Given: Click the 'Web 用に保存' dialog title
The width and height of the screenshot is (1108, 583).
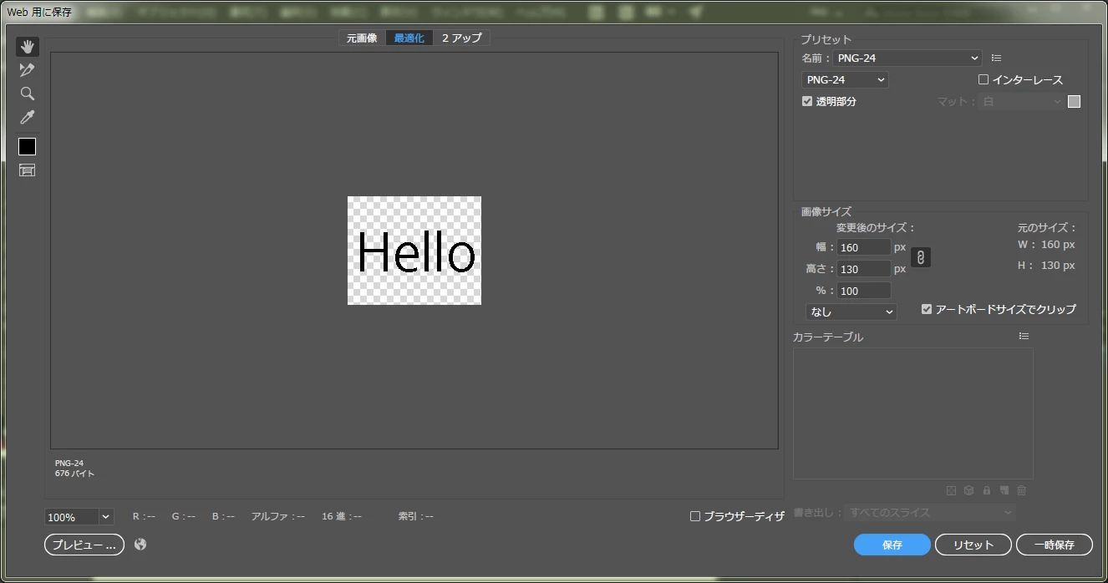Looking at the screenshot, I should 39,13.
